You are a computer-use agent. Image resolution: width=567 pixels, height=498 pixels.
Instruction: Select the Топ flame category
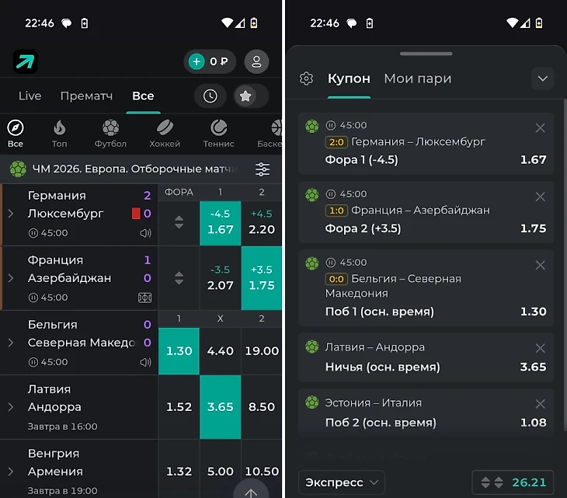[59, 133]
